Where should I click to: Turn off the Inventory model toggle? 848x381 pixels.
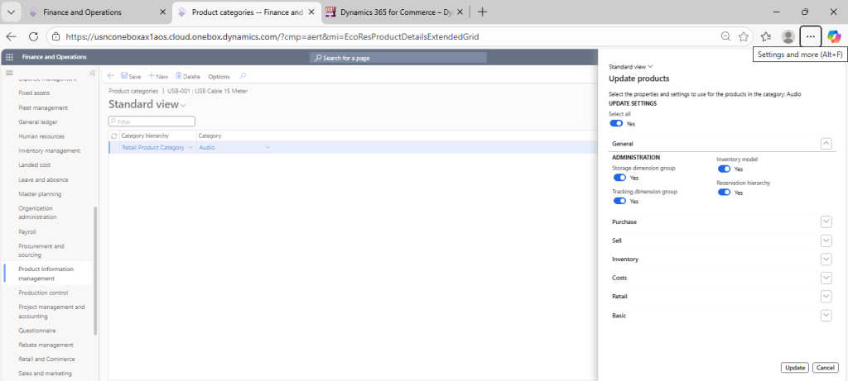click(724, 169)
